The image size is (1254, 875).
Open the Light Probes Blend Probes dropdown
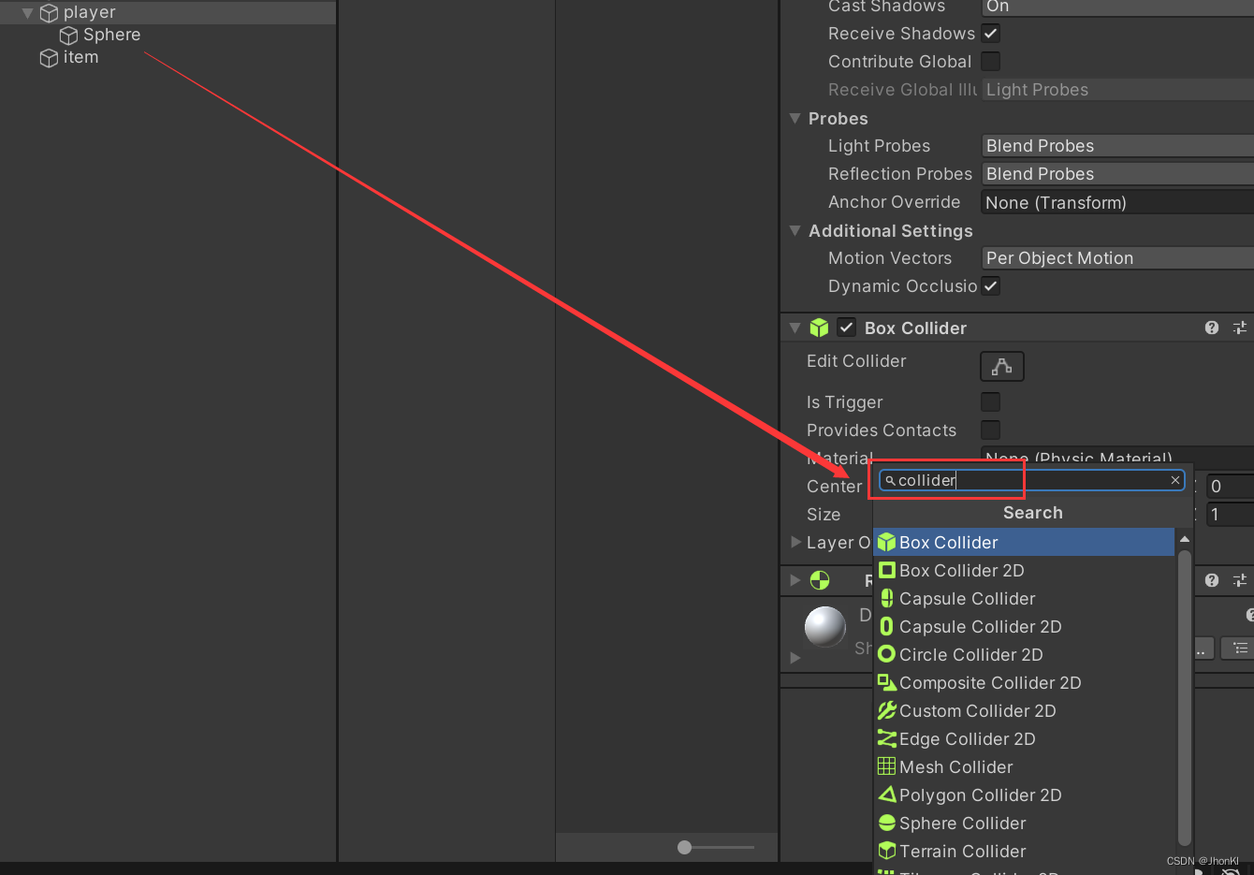1117,146
